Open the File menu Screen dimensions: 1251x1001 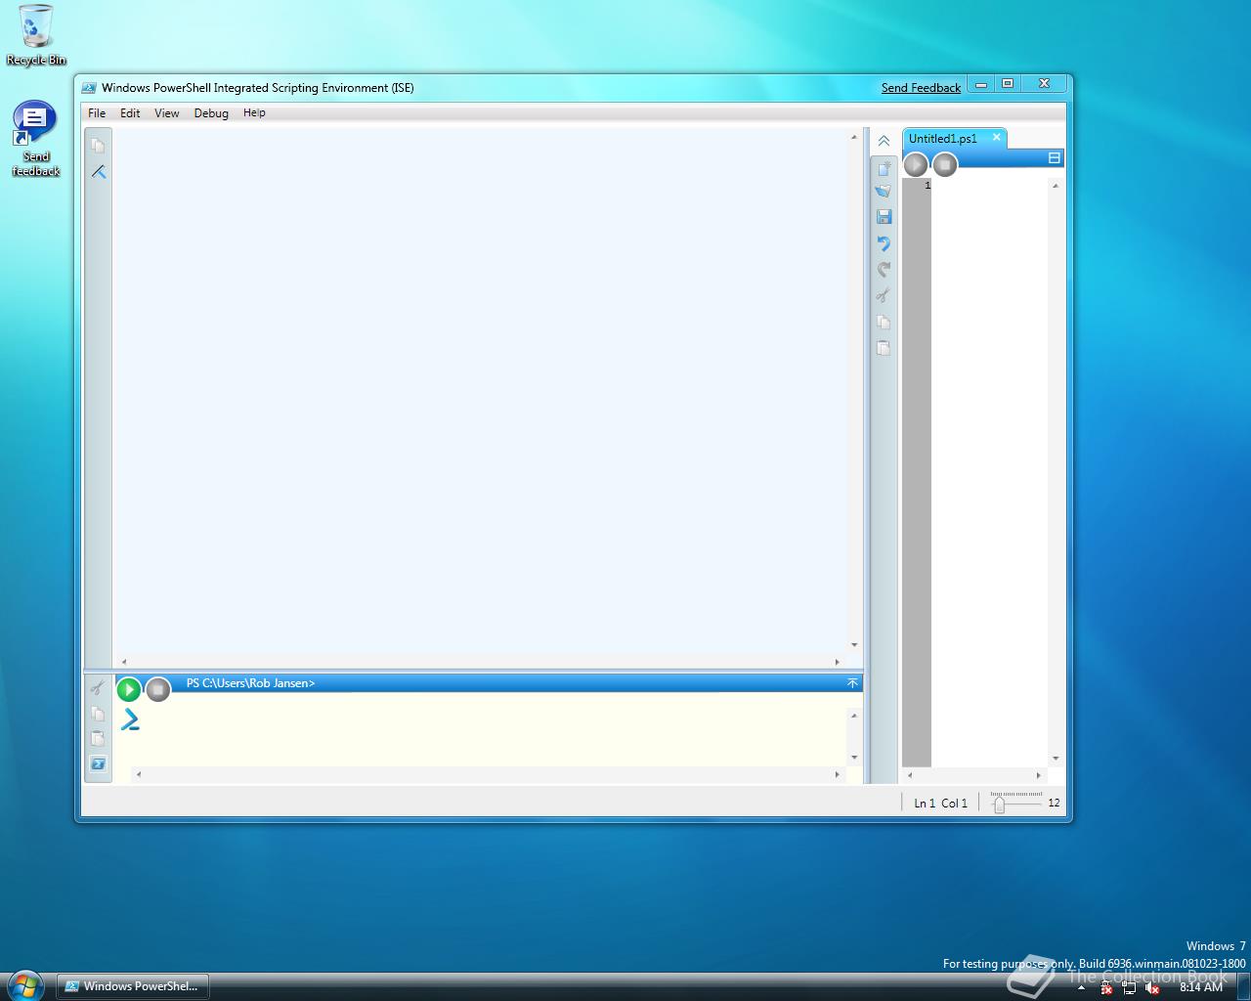(97, 113)
